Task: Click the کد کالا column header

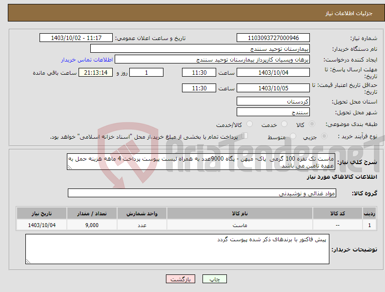Action: tap(338, 213)
